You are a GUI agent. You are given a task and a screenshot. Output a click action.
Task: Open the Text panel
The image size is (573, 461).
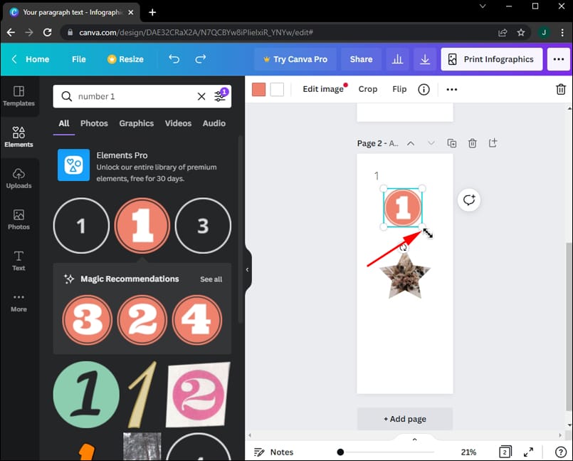pos(19,261)
